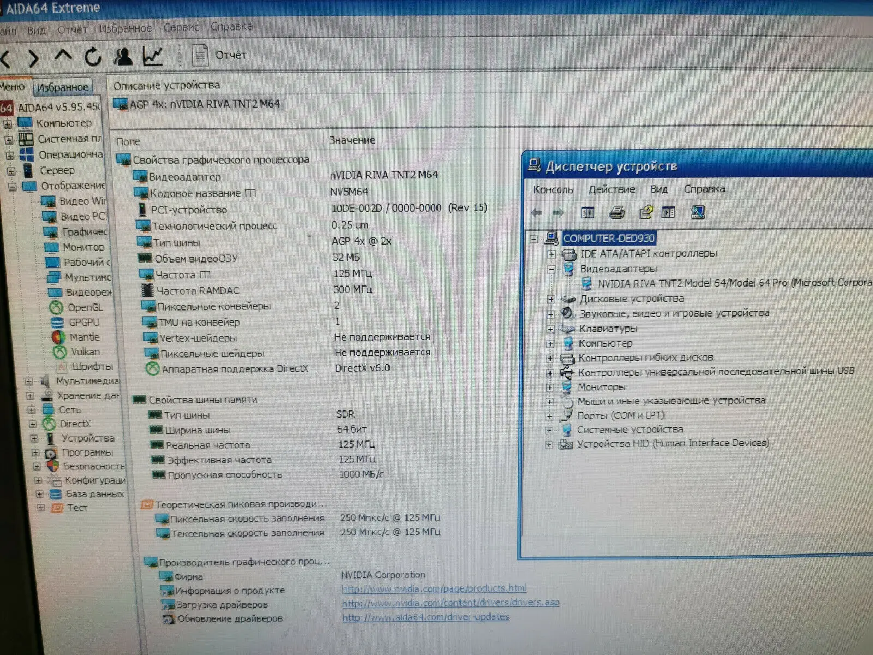Select the GPGPU tree item
This screenshot has width=873, height=655.
(x=84, y=322)
